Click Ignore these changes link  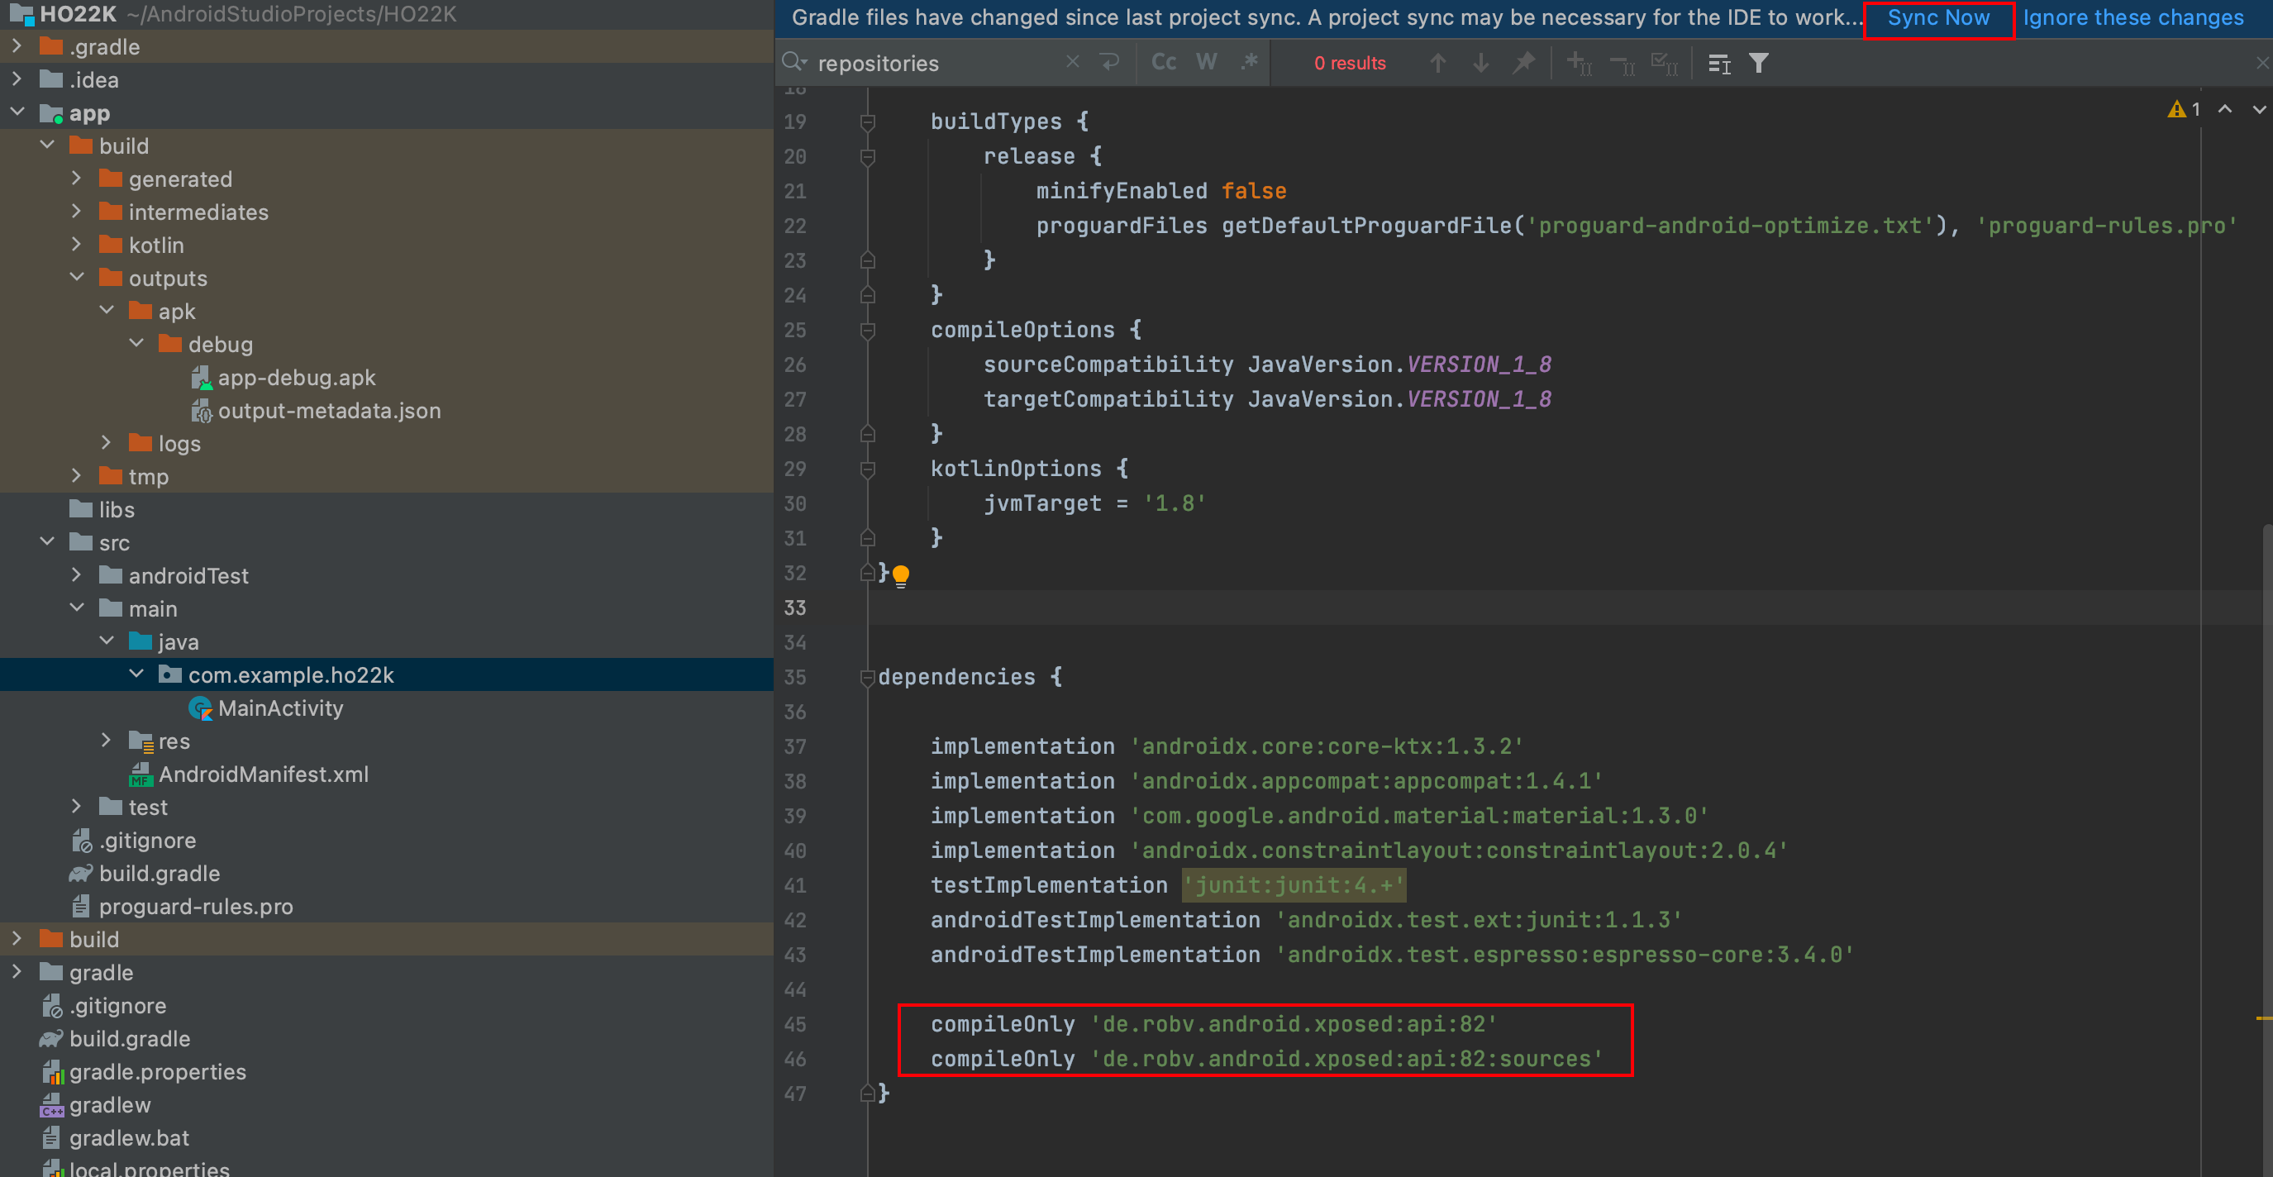click(2132, 17)
